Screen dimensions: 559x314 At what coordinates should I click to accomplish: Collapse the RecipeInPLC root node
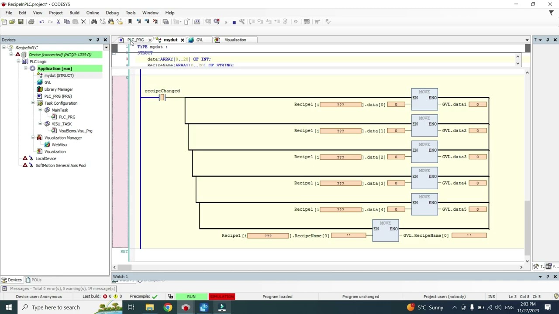click(4, 48)
